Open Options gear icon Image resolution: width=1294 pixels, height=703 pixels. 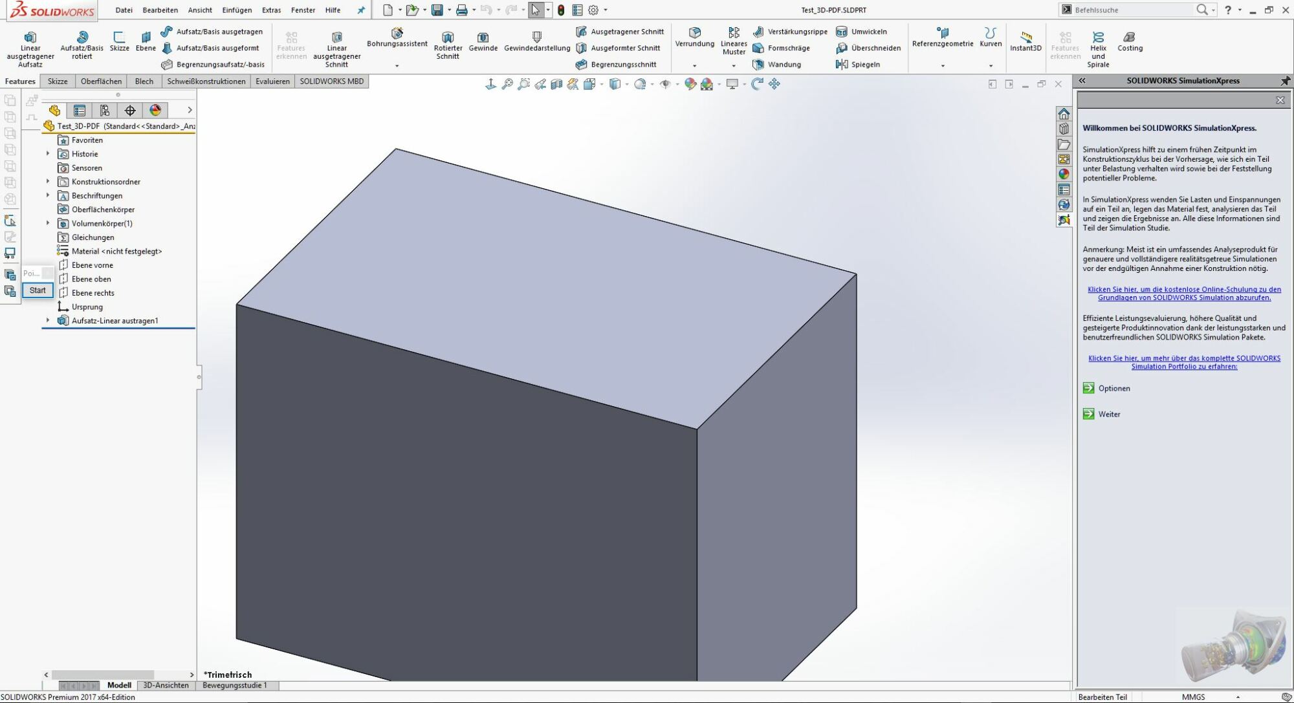[593, 10]
